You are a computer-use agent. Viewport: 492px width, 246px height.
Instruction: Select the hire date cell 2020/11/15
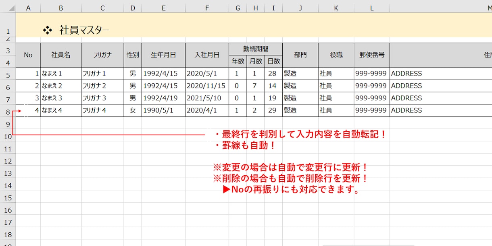click(207, 86)
